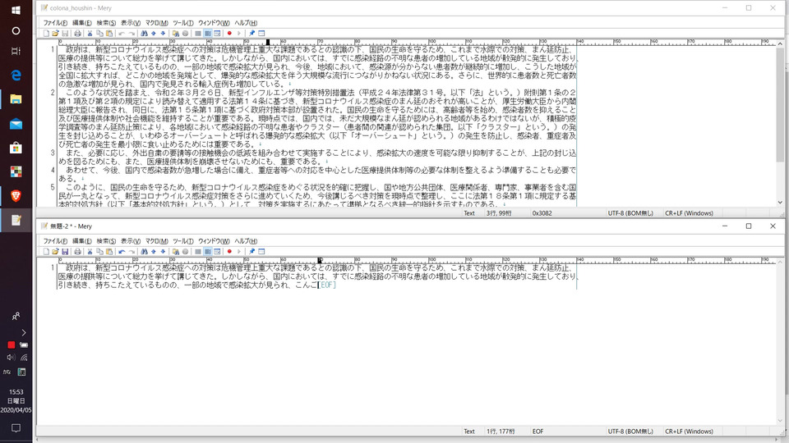Open Find binoculars in 無題-2 window
Screen dimensions: 789x443
click(x=144, y=252)
